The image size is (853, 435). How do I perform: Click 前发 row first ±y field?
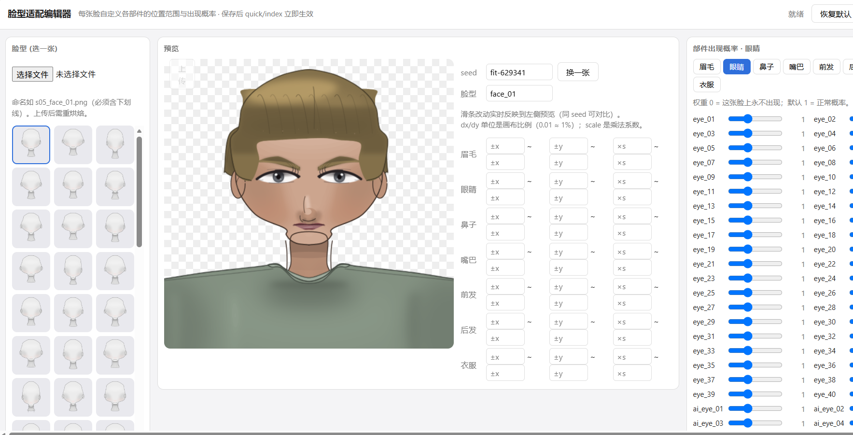click(569, 286)
